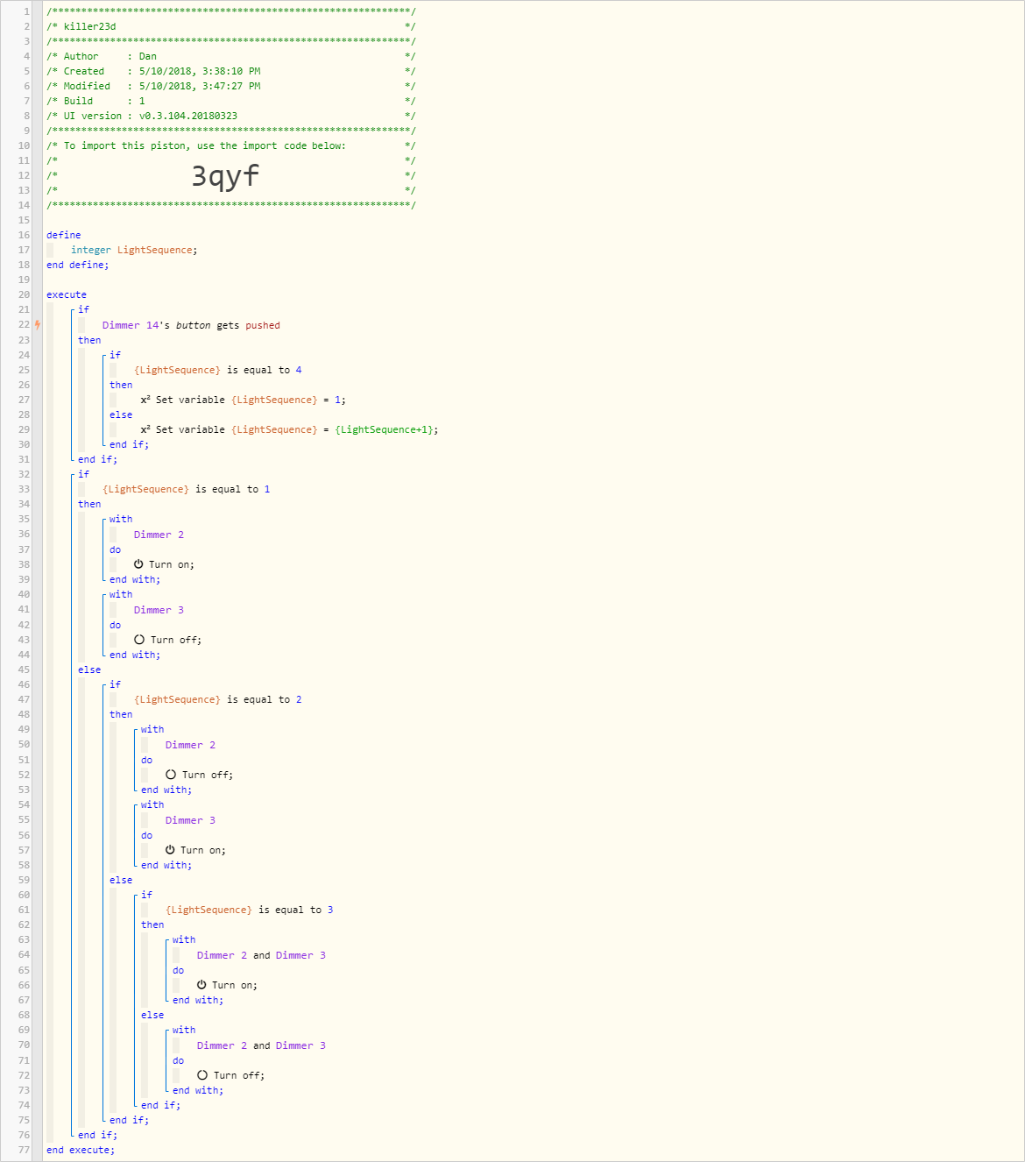Click the '{LightSequence} is equal to 2' condition
The height and width of the screenshot is (1169, 1032).
click(x=217, y=699)
